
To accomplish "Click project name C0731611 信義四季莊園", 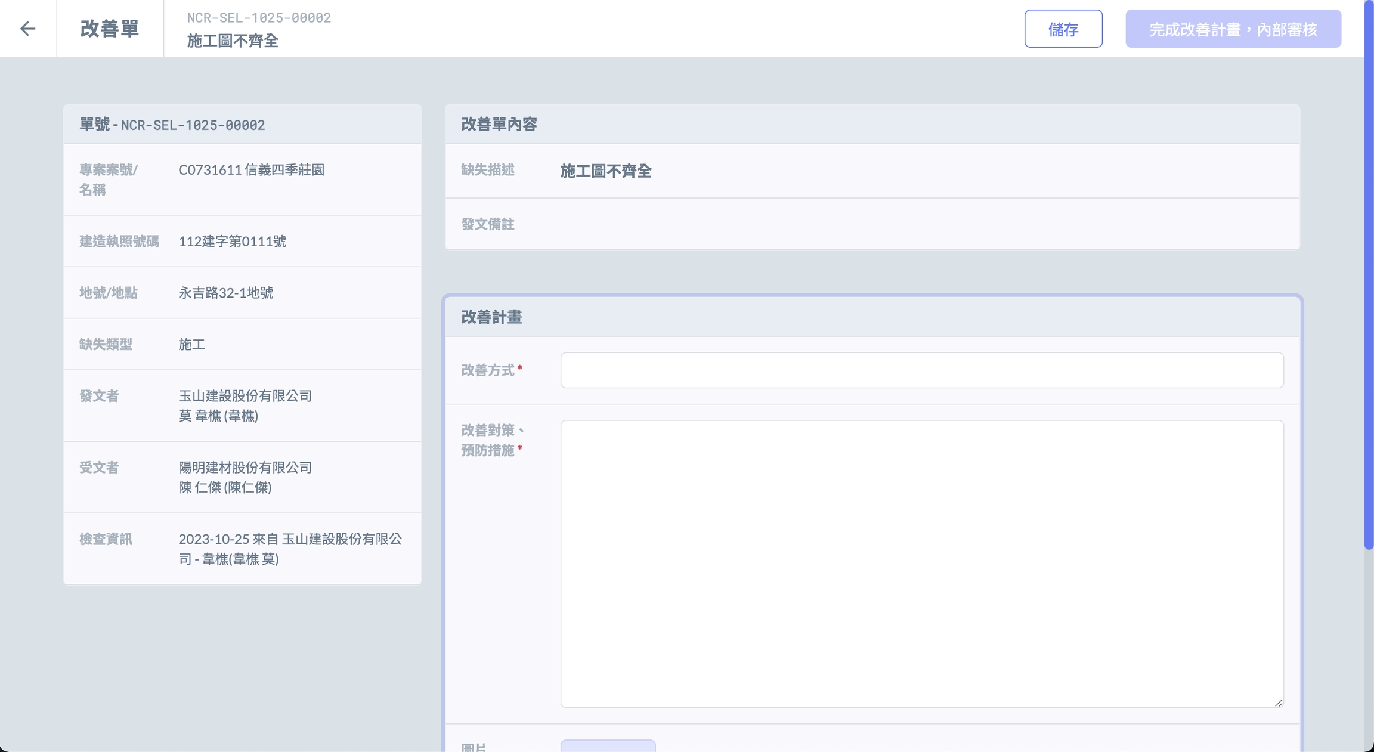I will click(x=251, y=170).
